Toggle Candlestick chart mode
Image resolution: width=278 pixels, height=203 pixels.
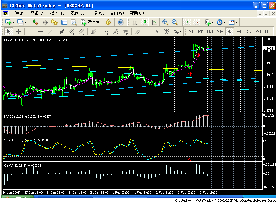(144, 22)
